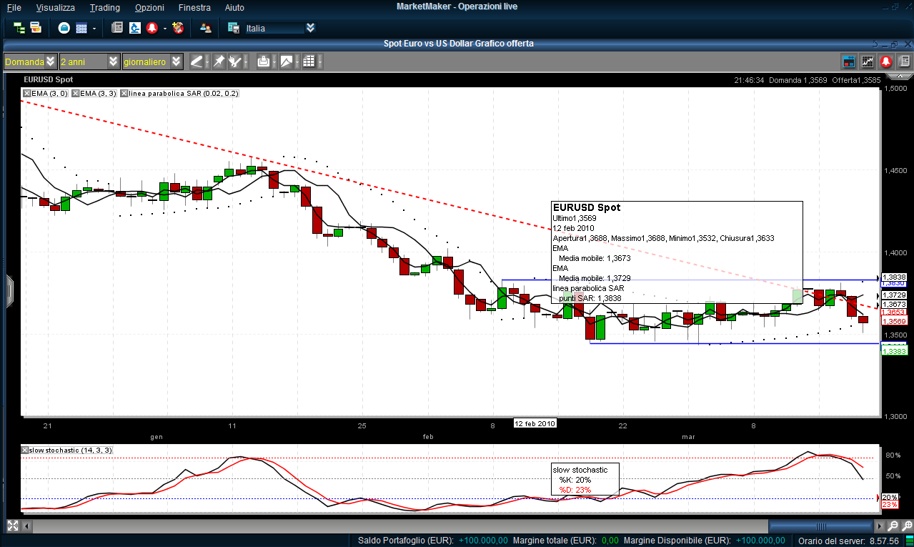Open the giornaliero interval dropdown
The height and width of the screenshot is (547, 914).
tap(176, 61)
